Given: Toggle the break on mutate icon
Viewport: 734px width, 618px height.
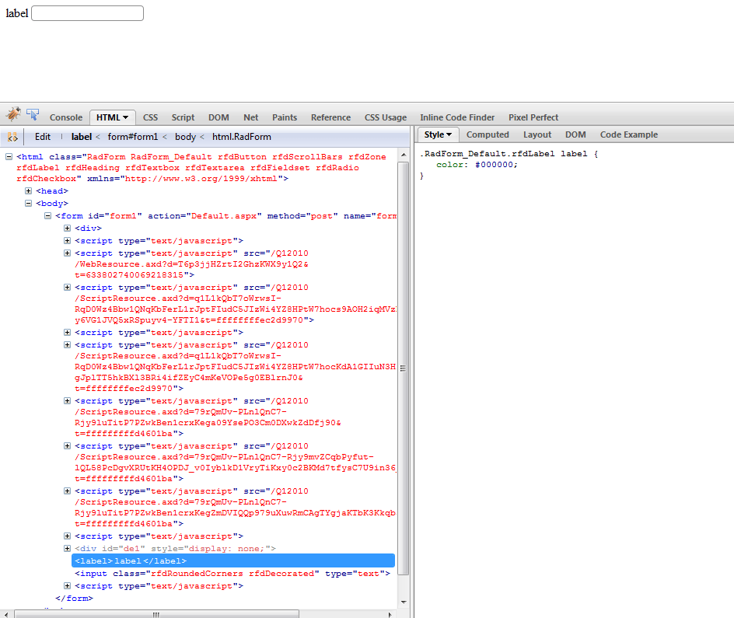Looking at the screenshot, I should click(x=12, y=137).
